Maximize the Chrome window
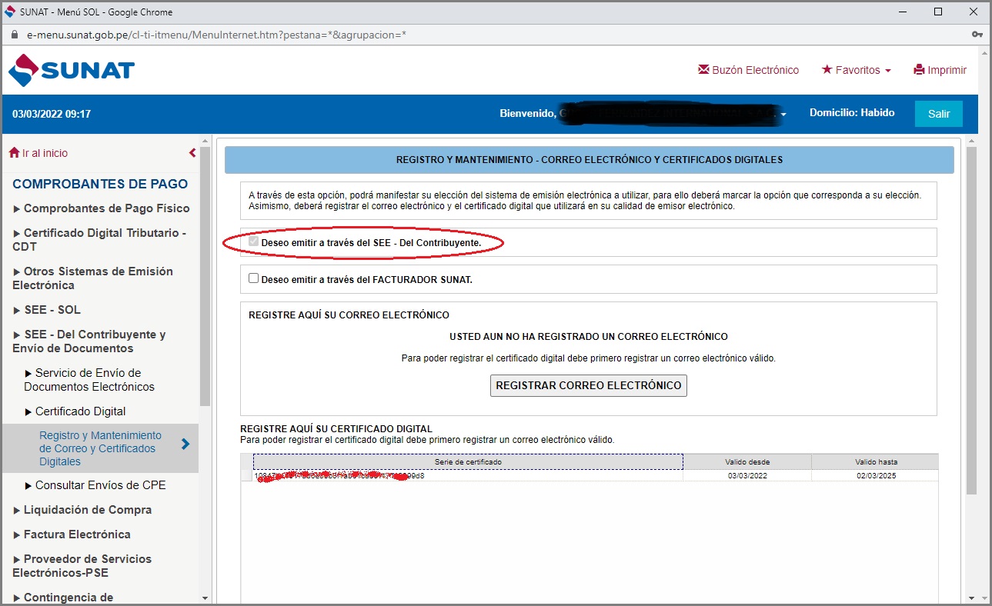The height and width of the screenshot is (606, 992). point(938,12)
